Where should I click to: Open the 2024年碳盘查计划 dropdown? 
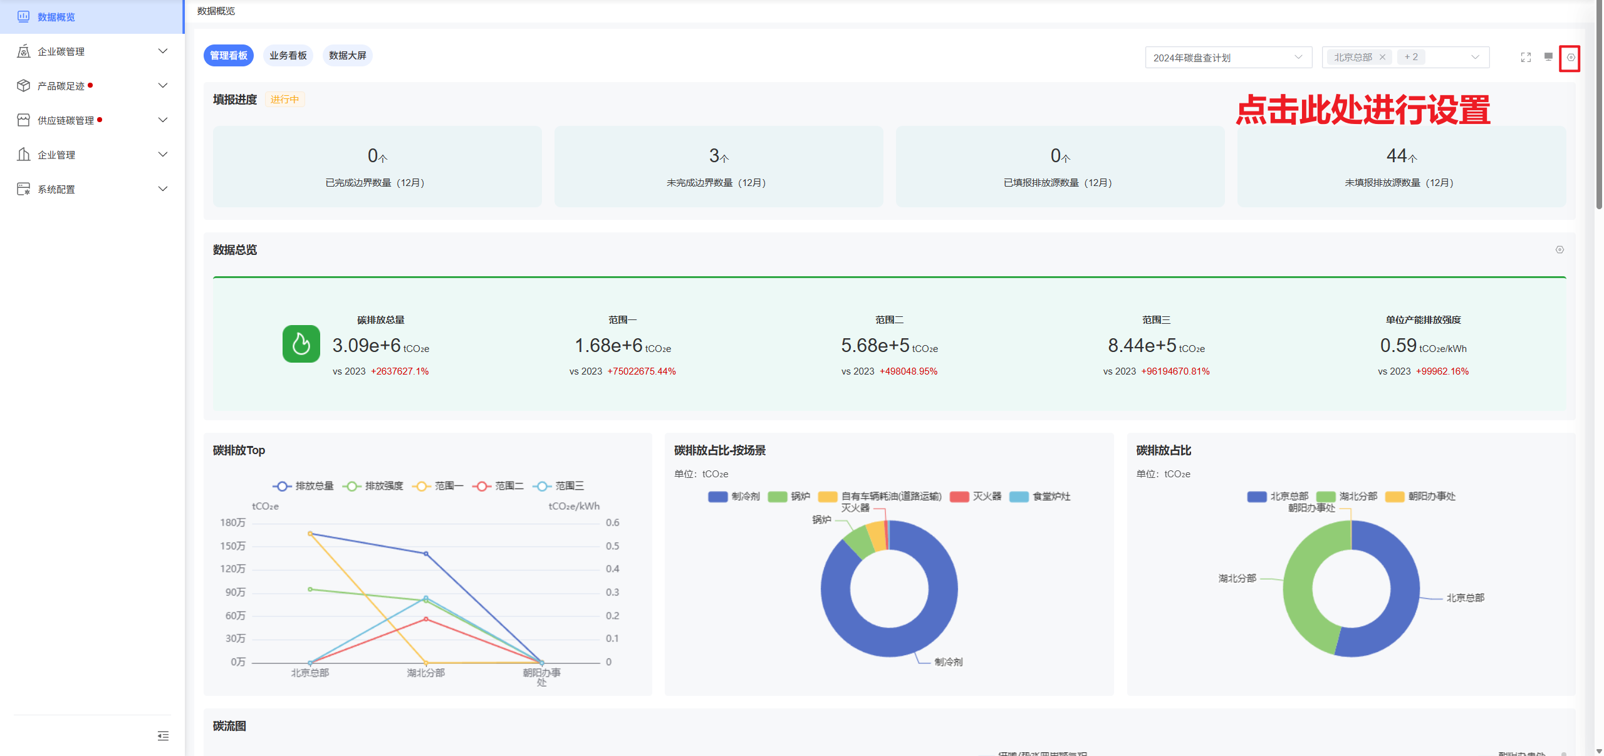1227,58
